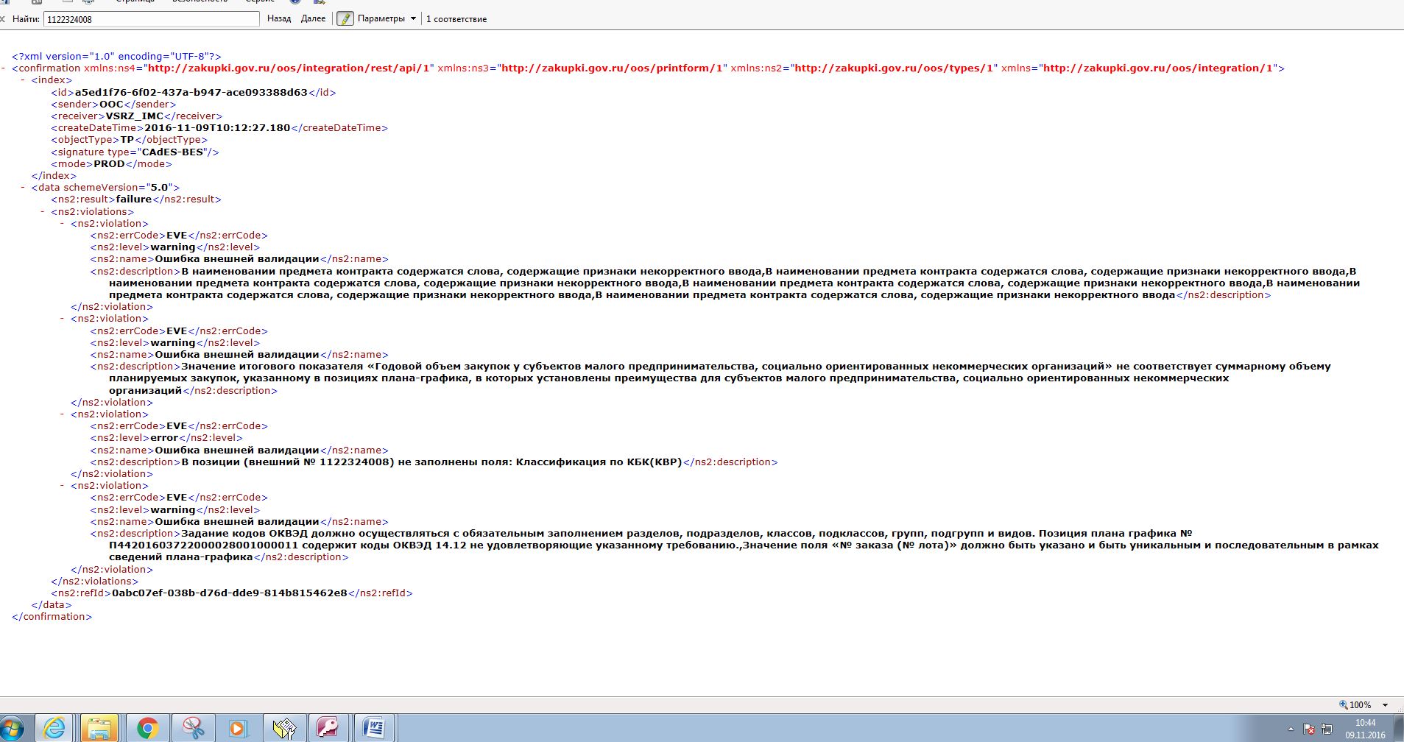Viewport: 1404px width, 742px height.
Task: Close the find bar with the X
Action: [x=2, y=19]
